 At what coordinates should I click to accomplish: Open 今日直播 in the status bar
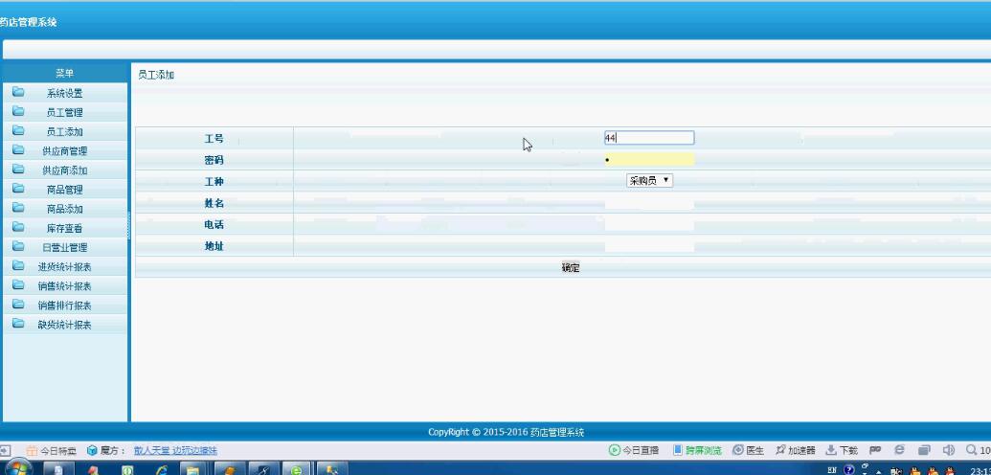(x=633, y=450)
